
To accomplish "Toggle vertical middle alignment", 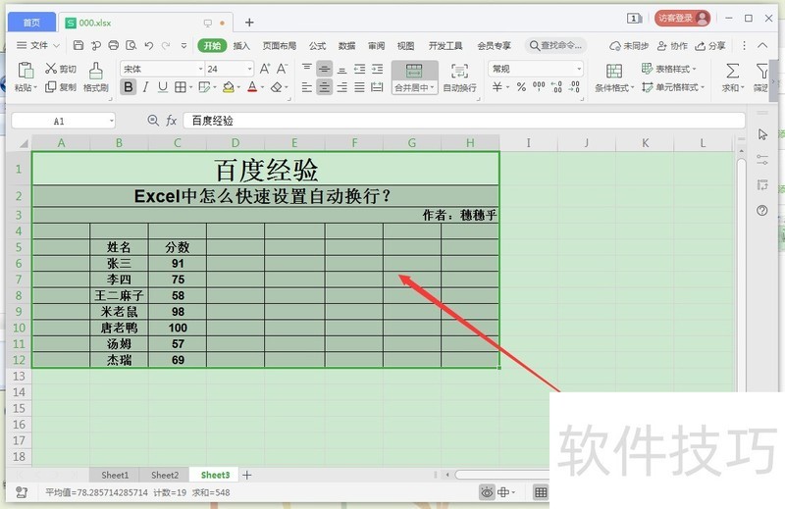I will [325, 69].
